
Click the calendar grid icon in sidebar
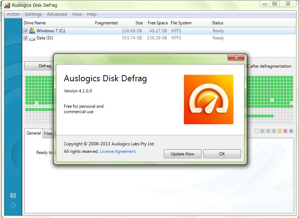pyautogui.click(x=13, y=195)
